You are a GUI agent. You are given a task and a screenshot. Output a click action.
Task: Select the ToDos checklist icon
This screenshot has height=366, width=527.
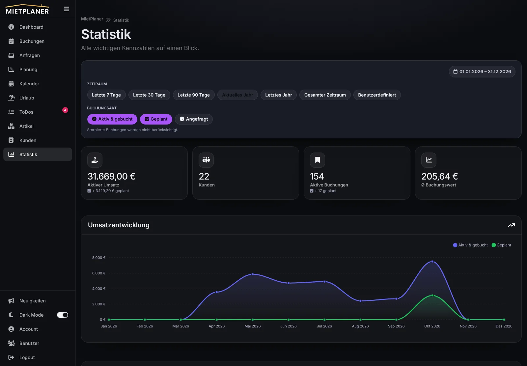coord(11,112)
